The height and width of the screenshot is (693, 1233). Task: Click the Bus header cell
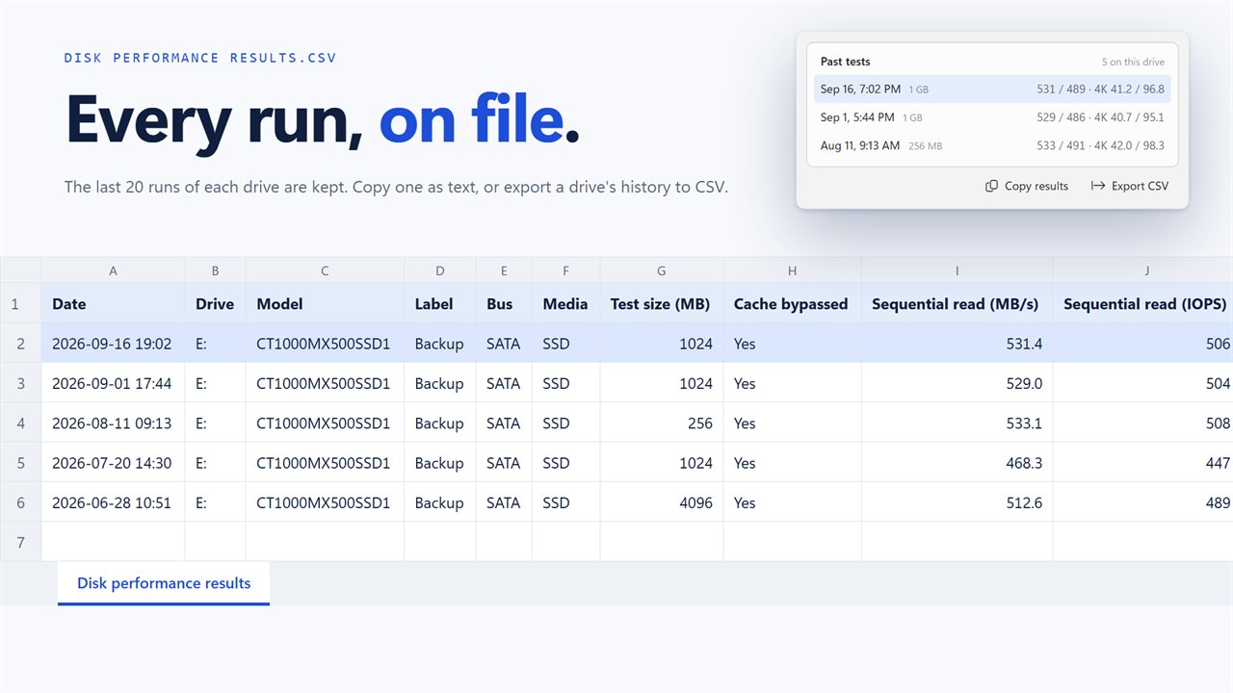pyautogui.click(x=504, y=303)
